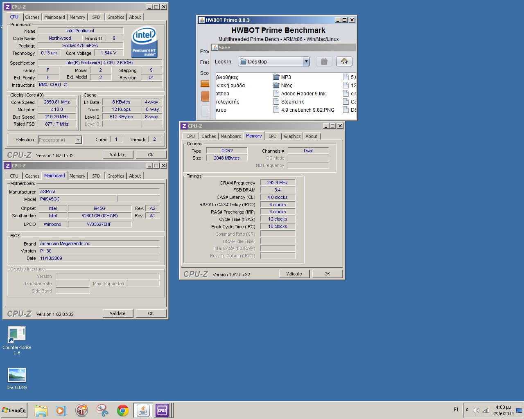Open Mainboard tab in the CPU-Z processor window
Screen dimensions: 524x419
54,17
